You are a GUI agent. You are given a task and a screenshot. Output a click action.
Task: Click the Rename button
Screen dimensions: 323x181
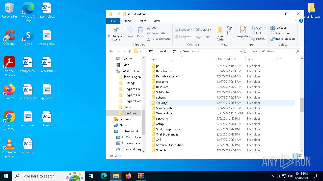click(204, 37)
